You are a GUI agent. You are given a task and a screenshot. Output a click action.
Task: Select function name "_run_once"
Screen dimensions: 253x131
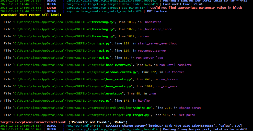click(x=169, y=86)
